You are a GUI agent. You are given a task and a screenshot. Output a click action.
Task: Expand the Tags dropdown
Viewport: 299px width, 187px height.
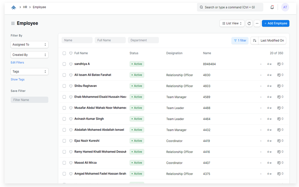click(x=29, y=72)
